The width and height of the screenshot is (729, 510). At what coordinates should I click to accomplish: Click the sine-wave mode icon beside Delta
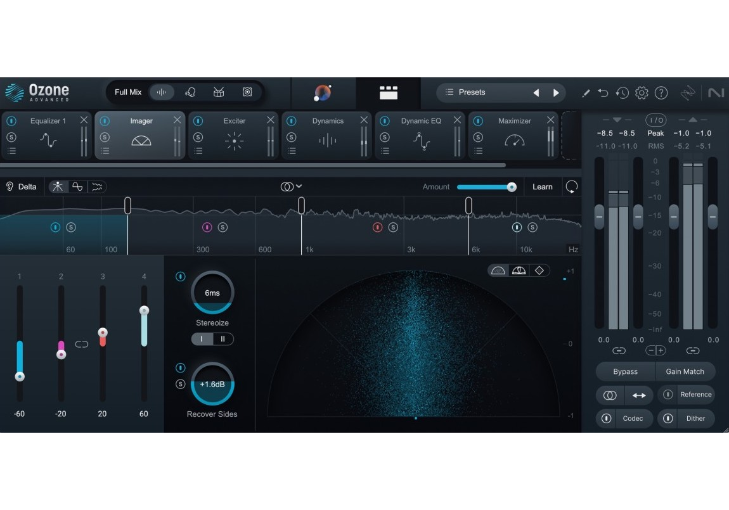(x=77, y=187)
